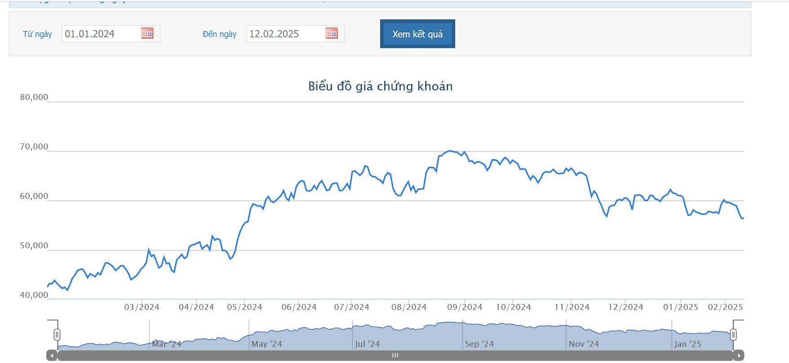Select the chart title Biểu đồ giá chứng khoán
The height and width of the screenshot is (363, 789).
380,86
